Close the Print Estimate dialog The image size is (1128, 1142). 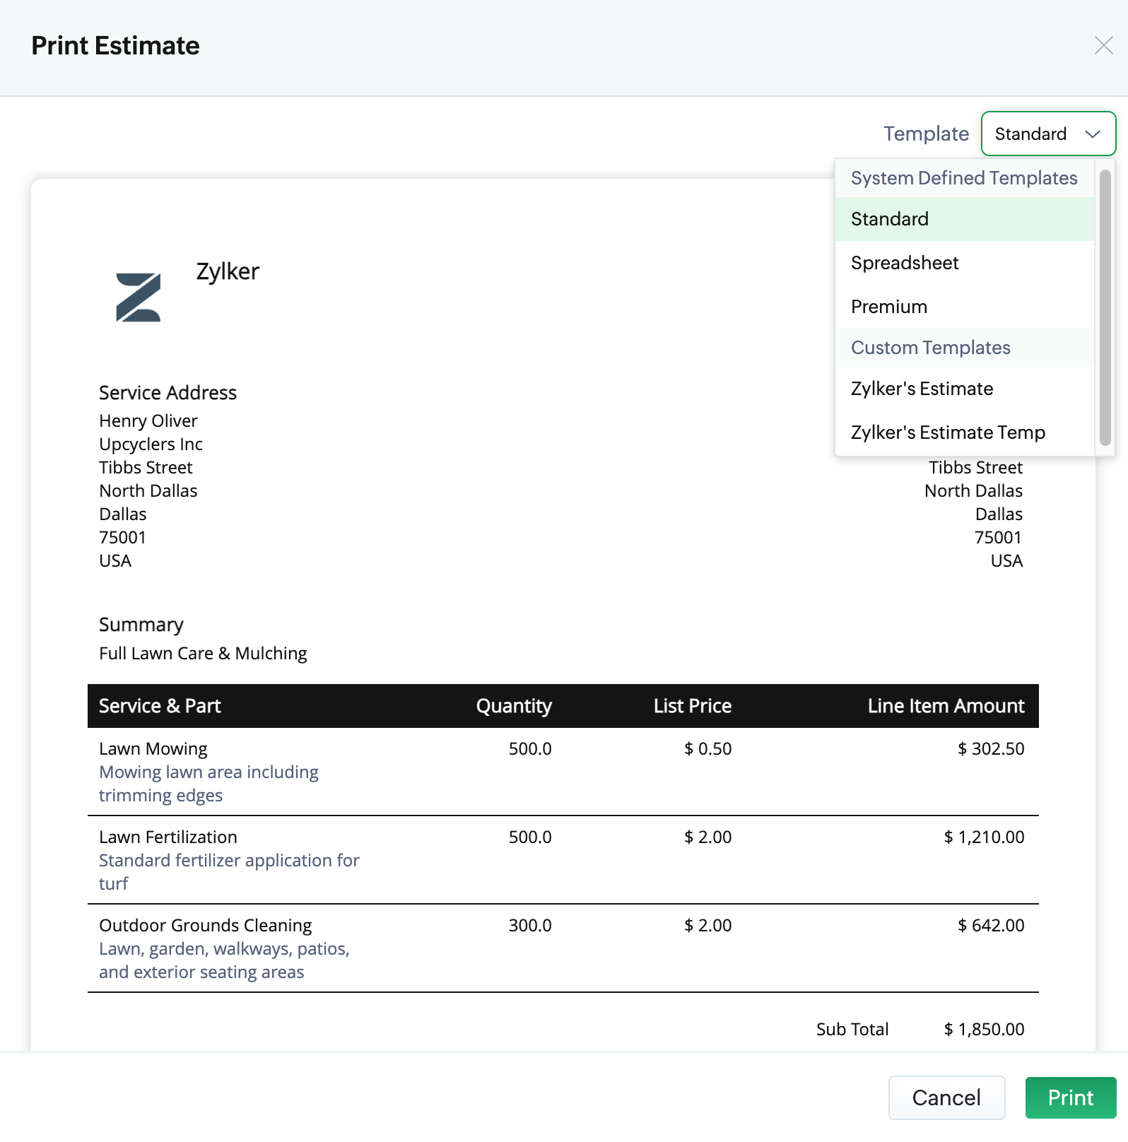pyautogui.click(x=1103, y=46)
